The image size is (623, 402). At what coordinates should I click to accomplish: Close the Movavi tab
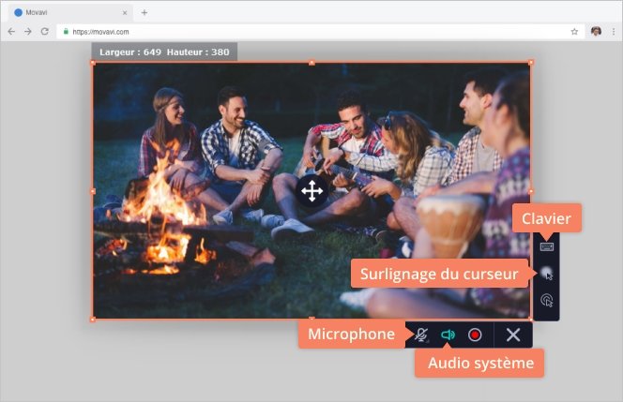coord(125,13)
